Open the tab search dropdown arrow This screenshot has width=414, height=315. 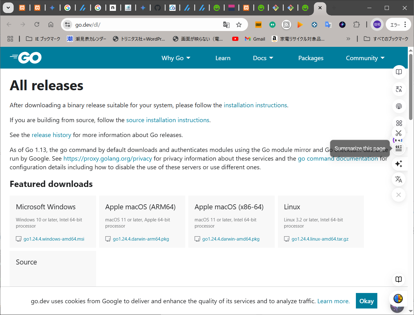(8, 8)
